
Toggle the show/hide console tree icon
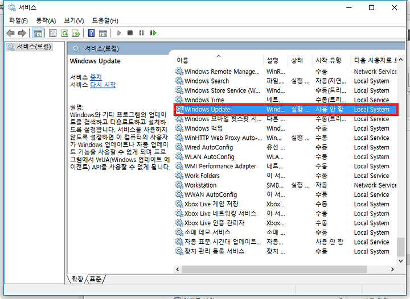click(x=38, y=33)
